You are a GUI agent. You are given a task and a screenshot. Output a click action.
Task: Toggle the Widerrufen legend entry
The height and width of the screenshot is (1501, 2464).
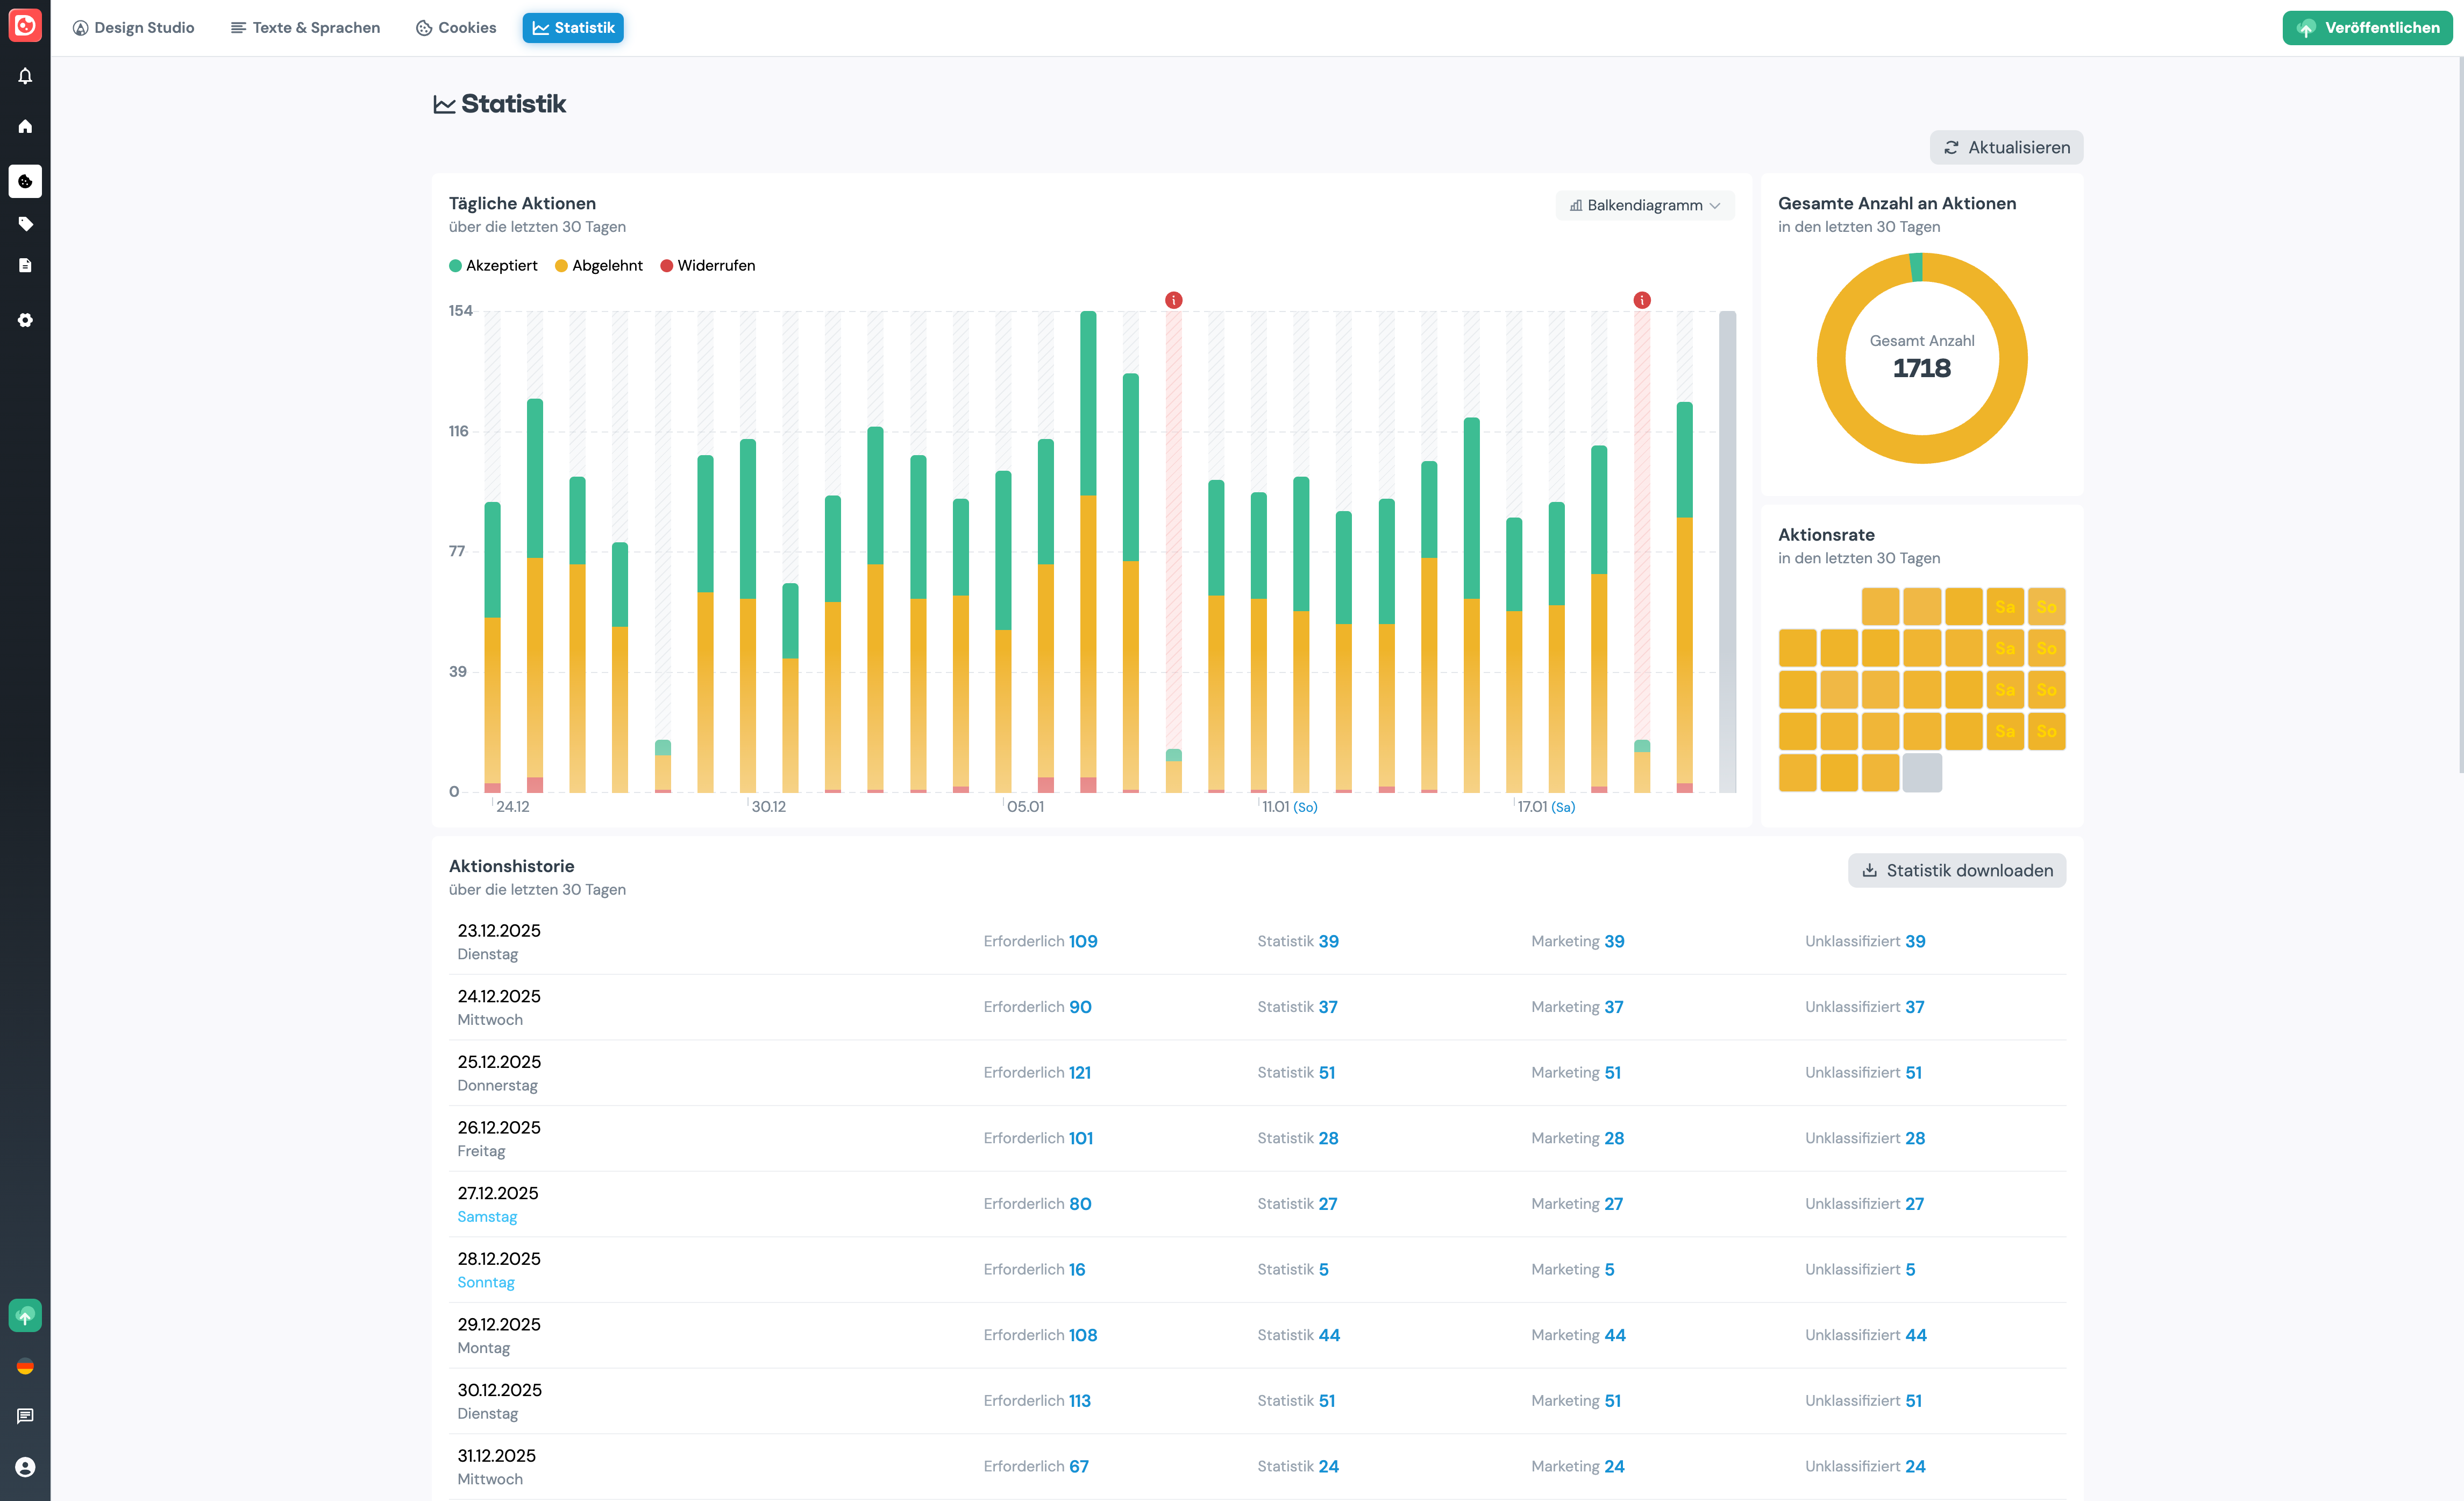(x=707, y=265)
